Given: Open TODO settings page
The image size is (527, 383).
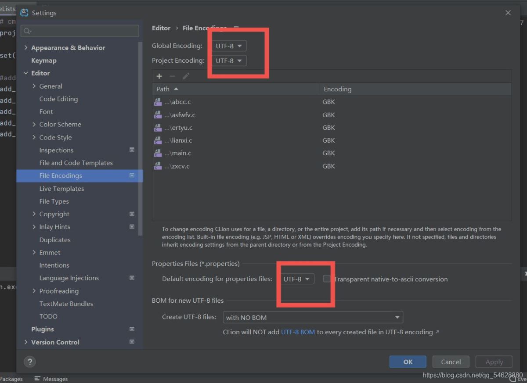Looking at the screenshot, I should pyautogui.click(x=48, y=316).
